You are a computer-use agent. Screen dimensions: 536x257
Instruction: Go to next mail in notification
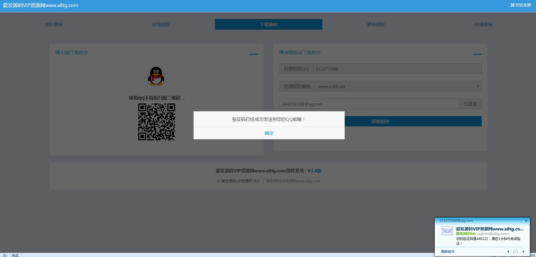tap(523, 251)
